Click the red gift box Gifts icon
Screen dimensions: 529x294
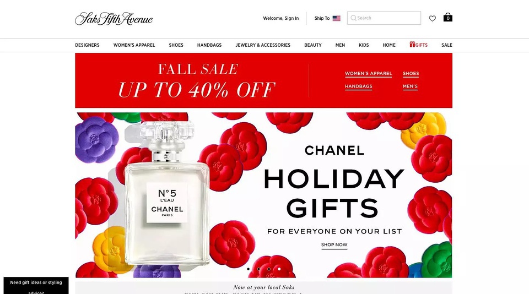[x=412, y=44]
